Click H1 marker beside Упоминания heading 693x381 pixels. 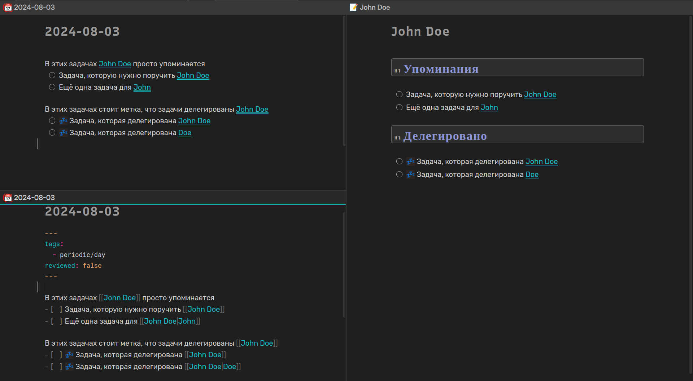397,71
